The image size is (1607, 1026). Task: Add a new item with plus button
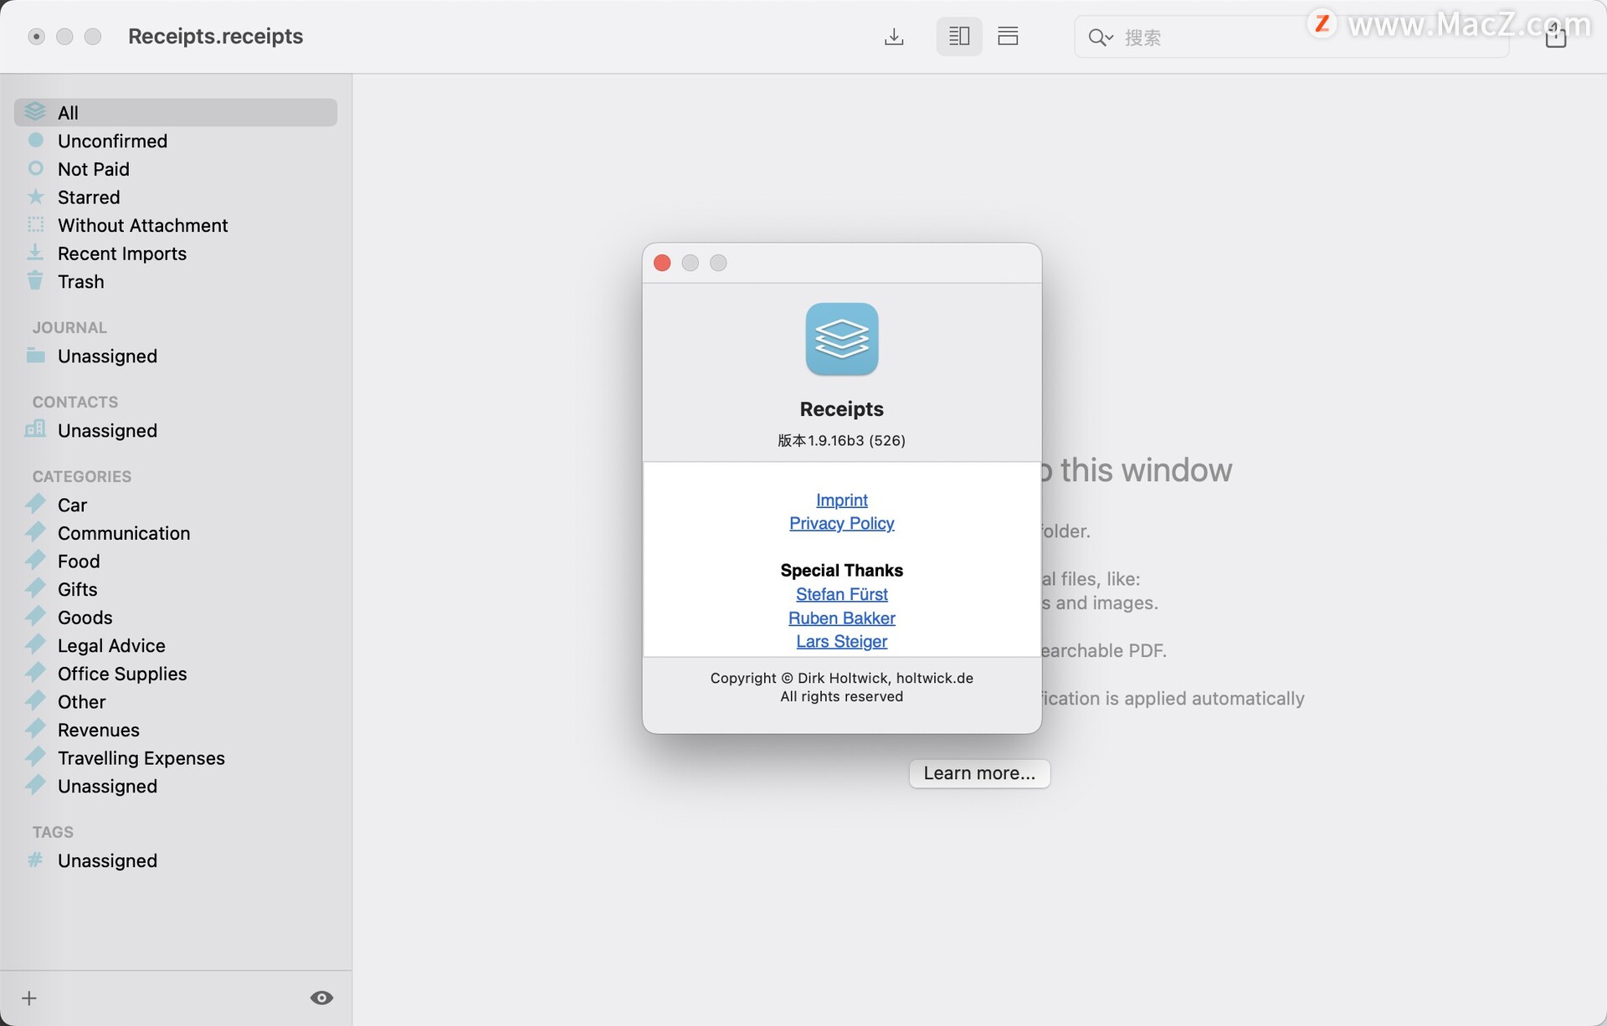29,998
